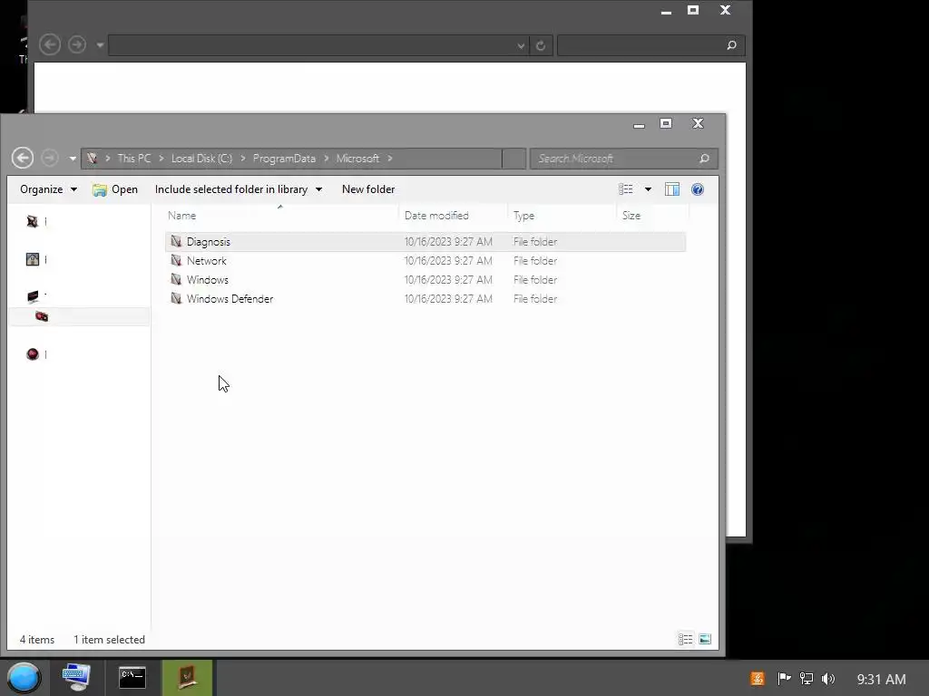This screenshot has height=696, width=929.
Task: Click the Diagnosis row date modified cell
Action: click(x=448, y=241)
